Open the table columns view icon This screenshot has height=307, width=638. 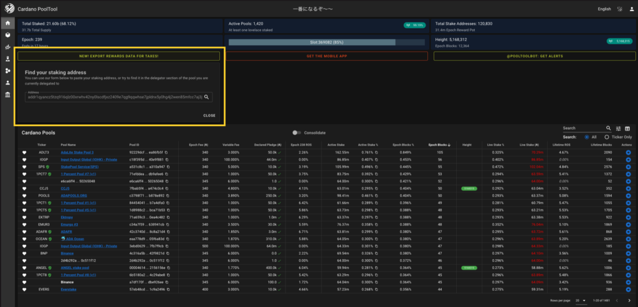click(x=627, y=128)
